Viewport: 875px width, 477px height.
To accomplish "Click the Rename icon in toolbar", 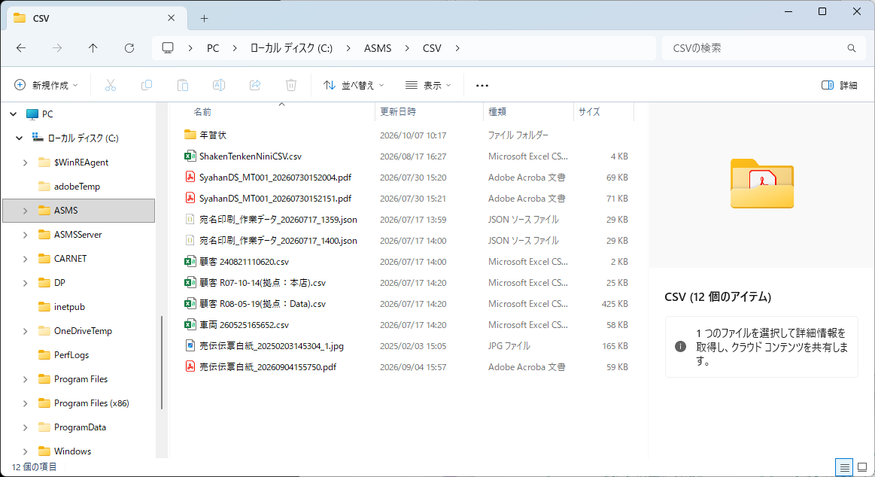I will (x=219, y=85).
